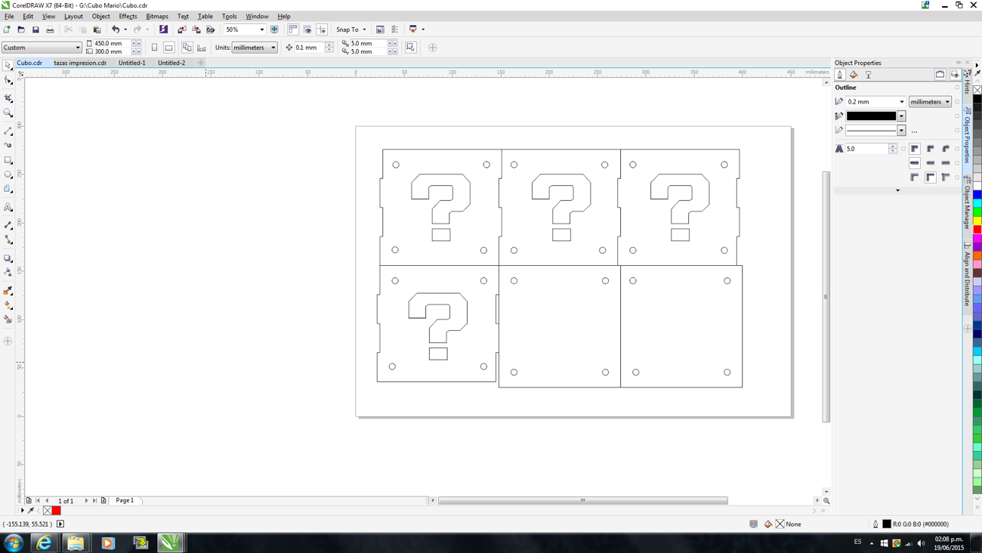Viewport: 982px width, 553px height.
Task: Select the Artistic Media tool
Action: tap(8, 145)
